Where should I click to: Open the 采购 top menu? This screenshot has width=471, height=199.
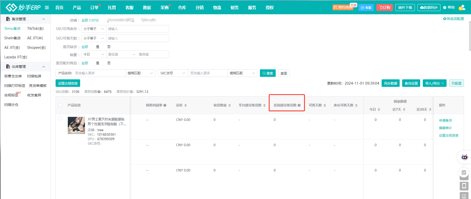(x=165, y=8)
